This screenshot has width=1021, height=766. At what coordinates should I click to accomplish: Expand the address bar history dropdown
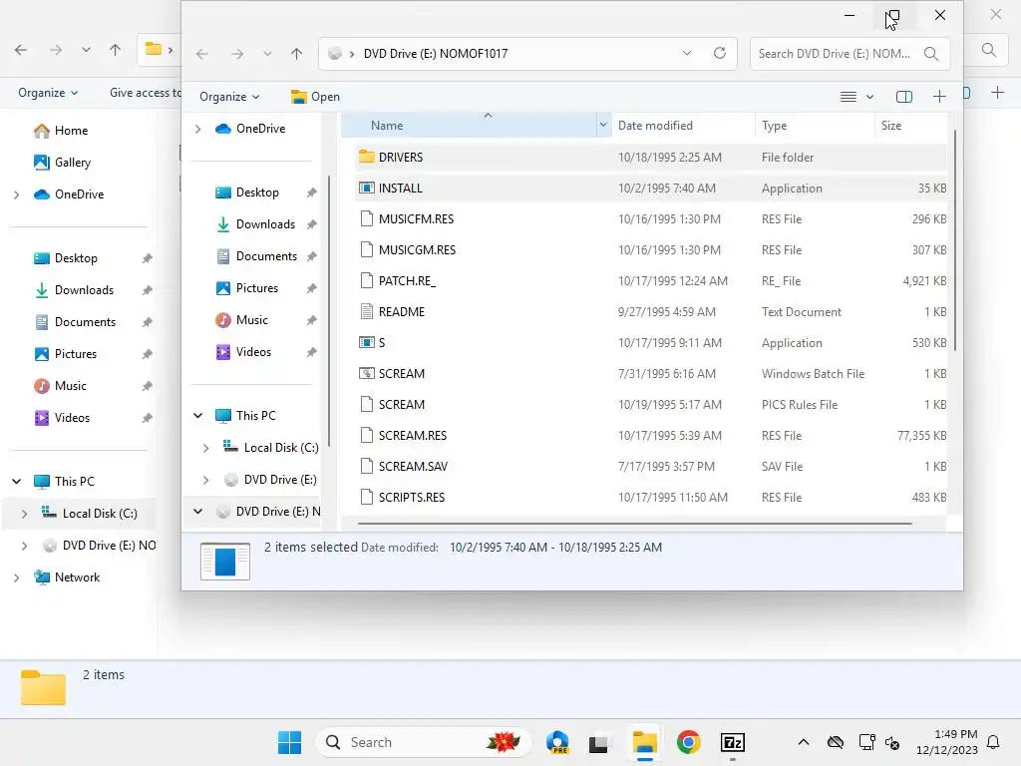pyautogui.click(x=686, y=54)
